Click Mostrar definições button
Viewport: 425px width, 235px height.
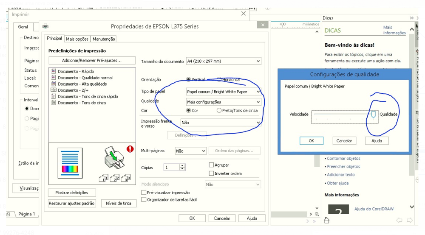72,193
